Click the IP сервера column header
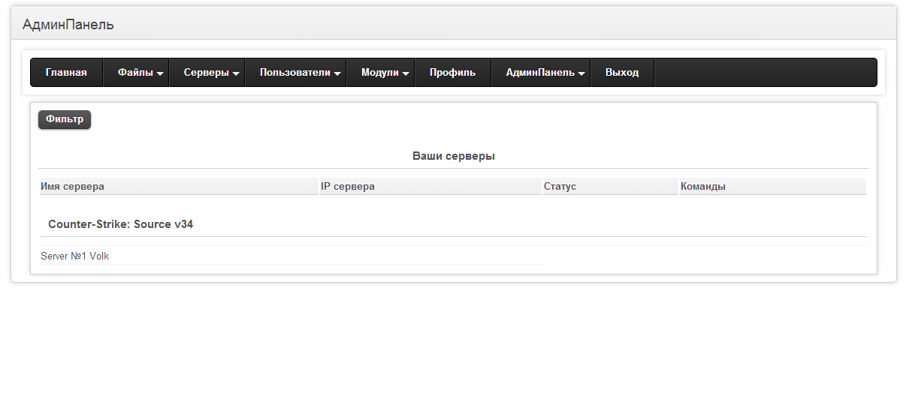 [348, 186]
